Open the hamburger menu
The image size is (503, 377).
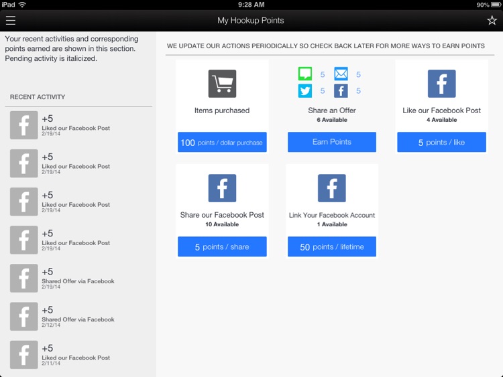[10, 21]
